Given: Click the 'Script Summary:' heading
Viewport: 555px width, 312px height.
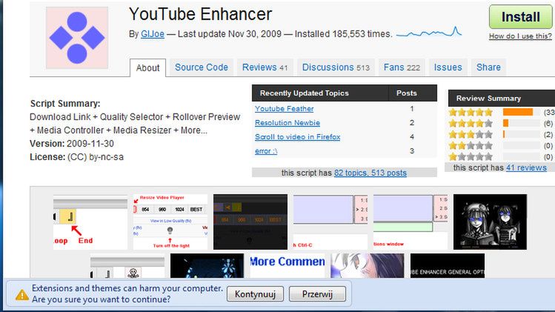Looking at the screenshot, I should (x=65, y=104).
